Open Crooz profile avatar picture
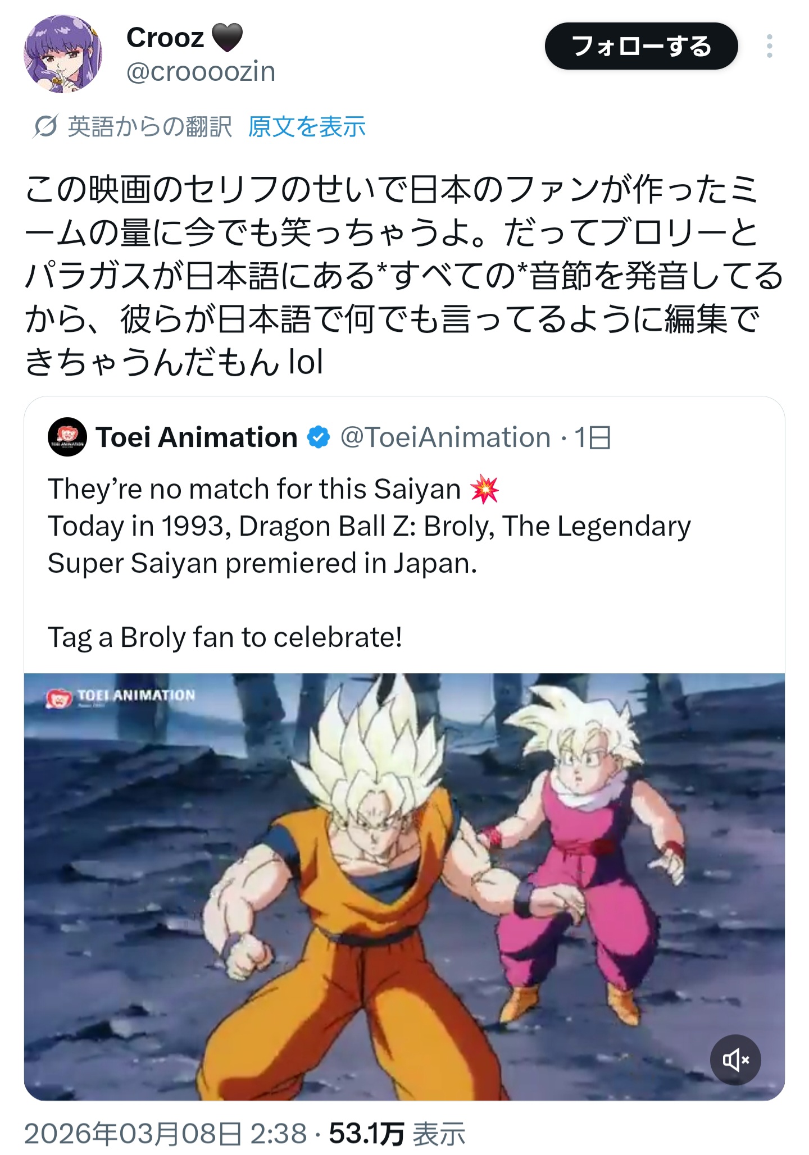This screenshot has width=809, height=1155. (x=63, y=54)
